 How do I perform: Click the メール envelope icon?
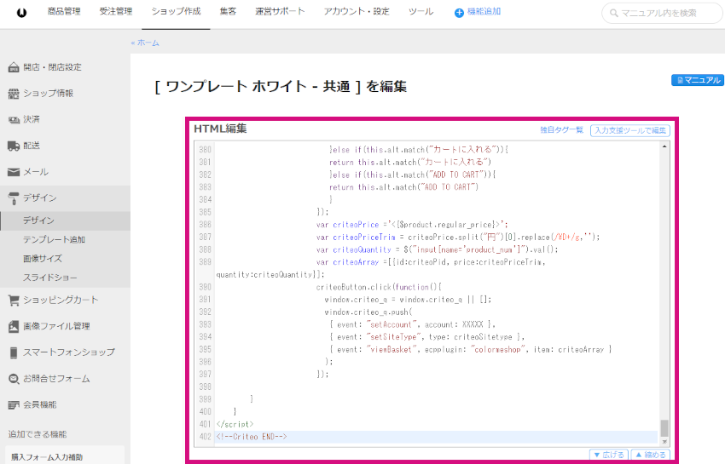(14, 172)
